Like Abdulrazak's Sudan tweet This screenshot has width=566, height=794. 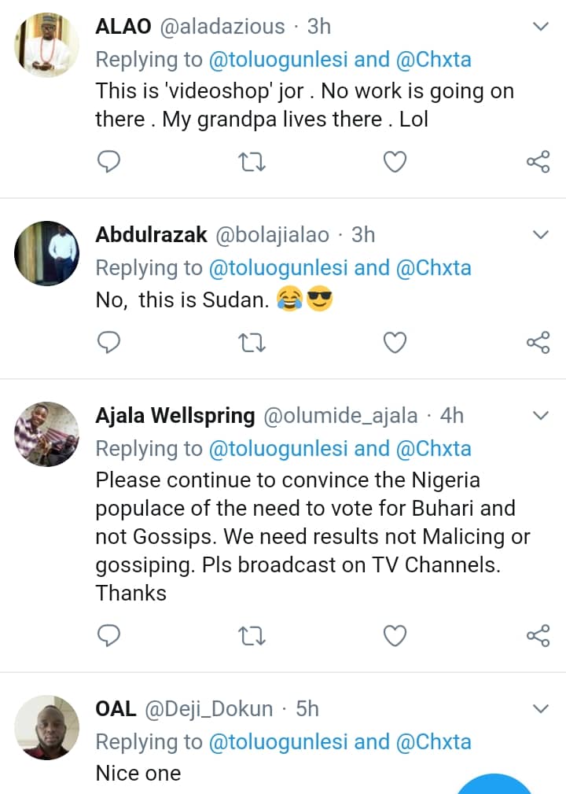click(x=395, y=343)
